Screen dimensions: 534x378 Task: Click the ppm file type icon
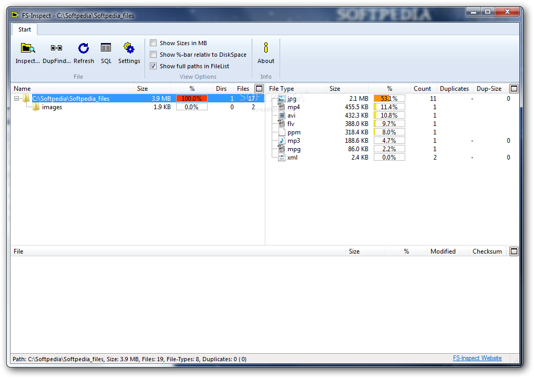point(282,132)
